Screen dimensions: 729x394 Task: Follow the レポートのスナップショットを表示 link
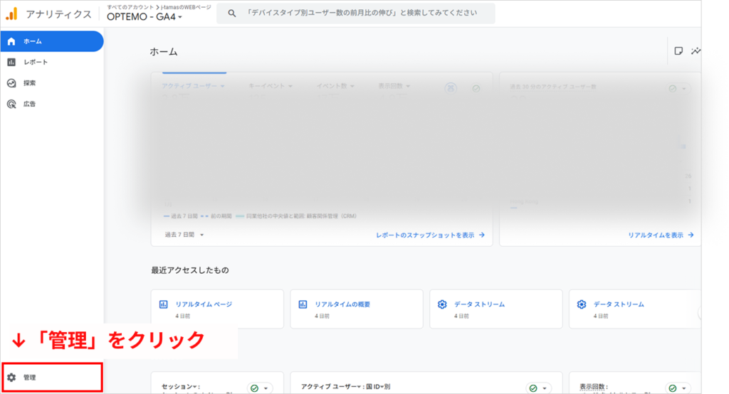coord(431,235)
